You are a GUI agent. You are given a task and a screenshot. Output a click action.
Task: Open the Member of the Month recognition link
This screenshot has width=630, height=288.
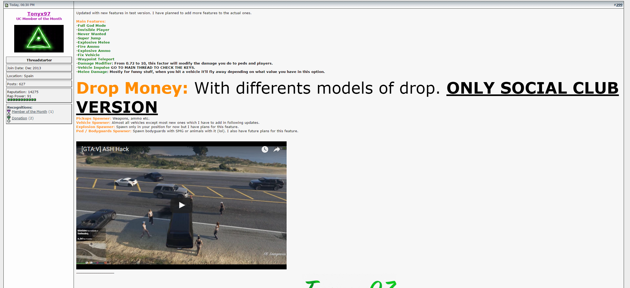pos(29,111)
